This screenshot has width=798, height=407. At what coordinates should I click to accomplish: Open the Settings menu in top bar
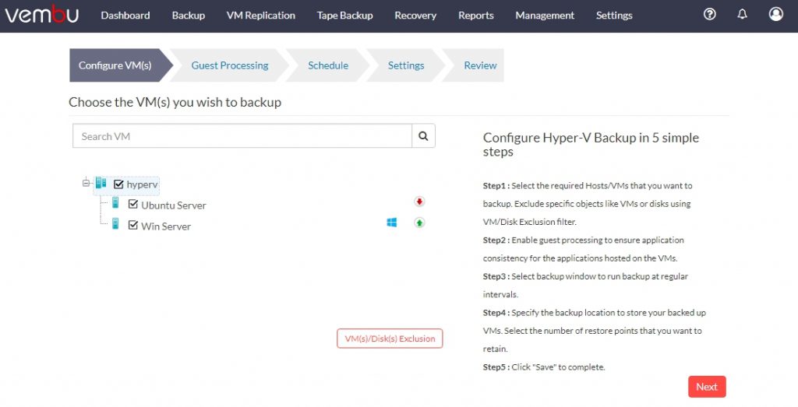614,16
